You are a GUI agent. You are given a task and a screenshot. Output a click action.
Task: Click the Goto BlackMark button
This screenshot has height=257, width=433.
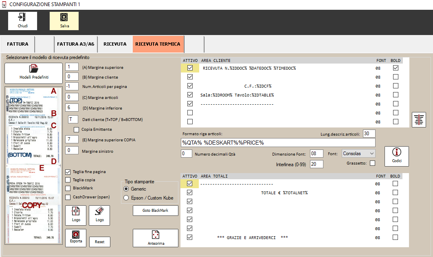pos(155,211)
